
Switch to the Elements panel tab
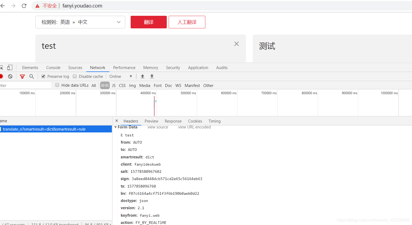30,68
